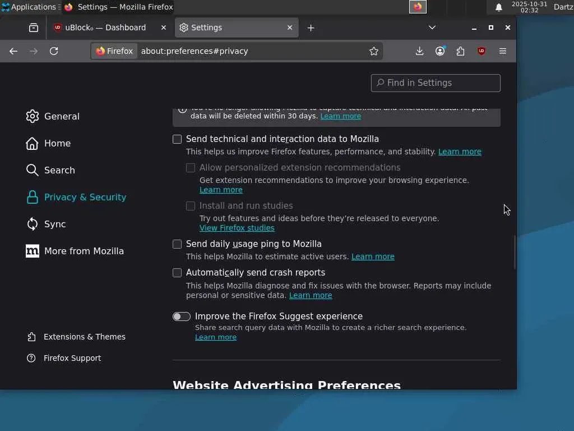Expand the List all tabs dropdown arrow
This screenshot has height=431, width=574.
(x=432, y=28)
